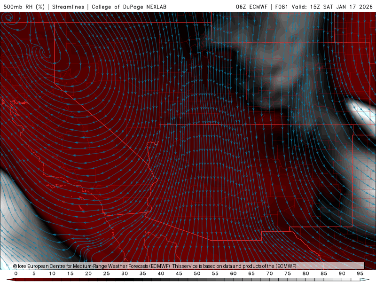Click the "Valid: 15Z SAT JAN 17 2026" text
The width and height of the screenshot is (376, 282).
tap(332, 7)
